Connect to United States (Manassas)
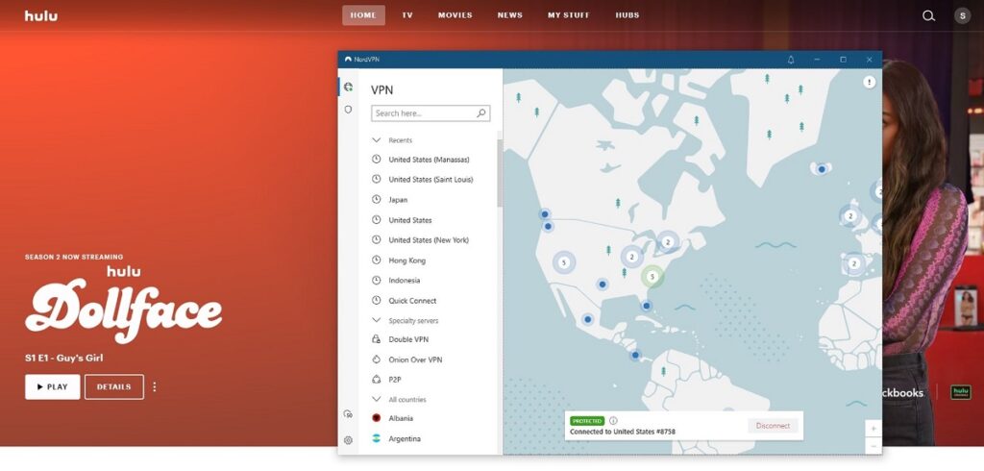Viewport: 984px width, 471px height. tap(429, 160)
